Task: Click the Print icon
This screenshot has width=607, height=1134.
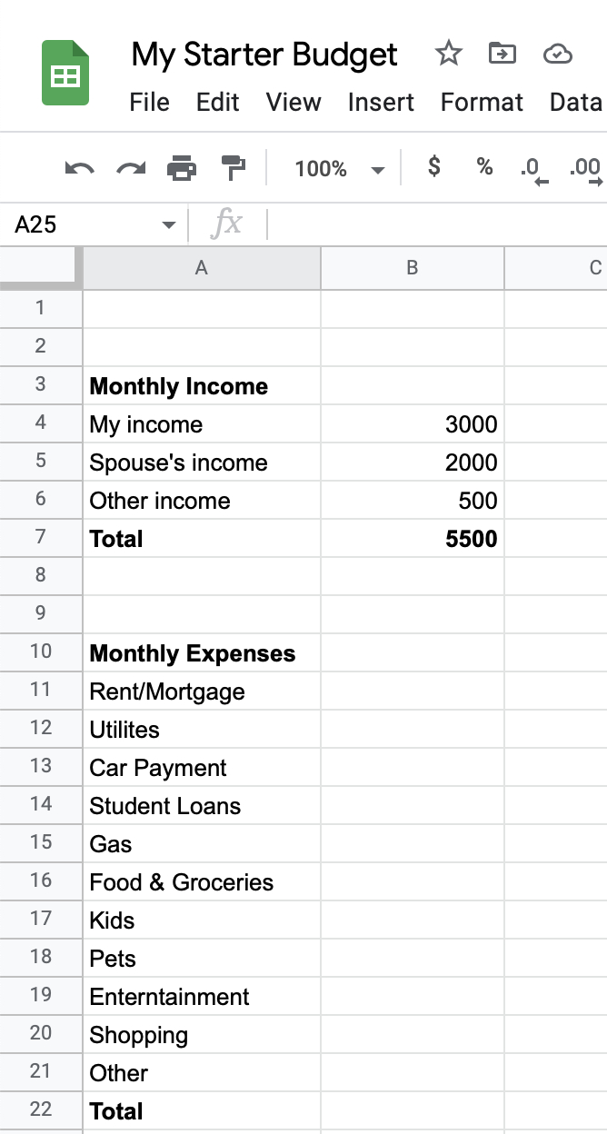Action: [182, 168]
